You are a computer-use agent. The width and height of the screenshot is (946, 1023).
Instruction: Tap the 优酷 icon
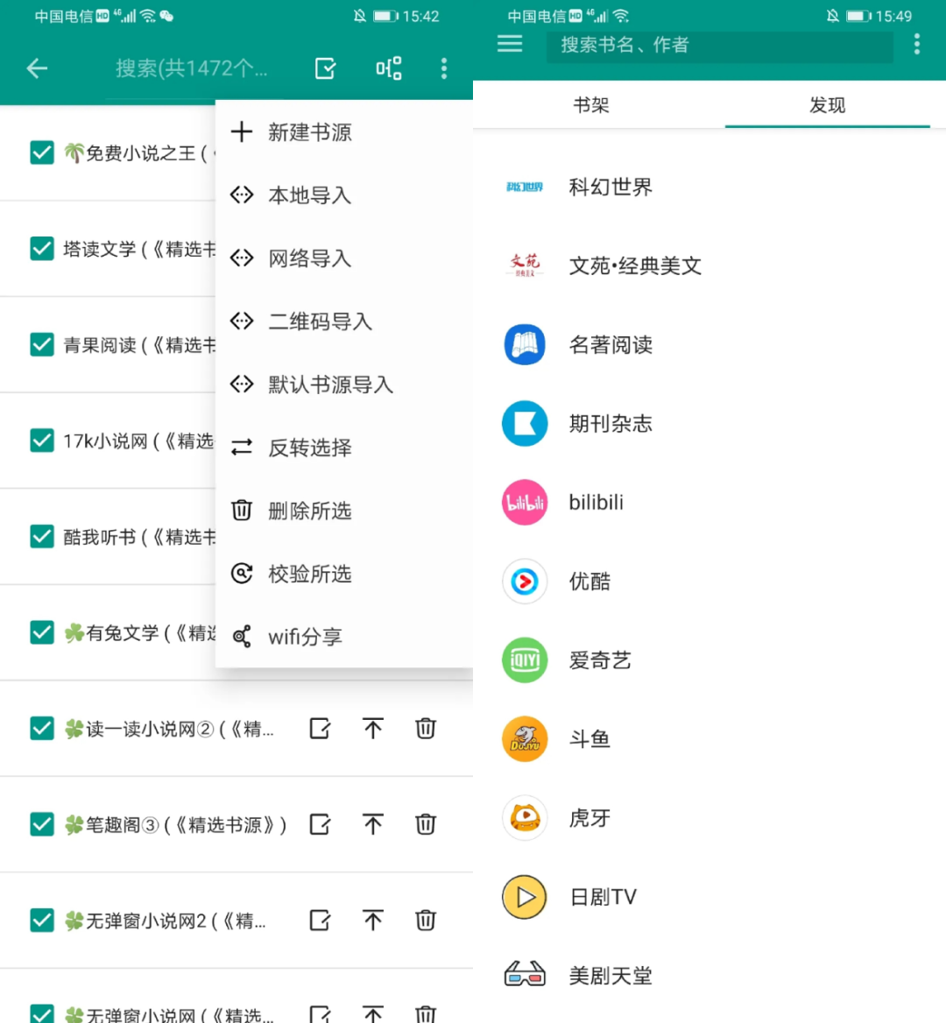[x=525, y=582]
